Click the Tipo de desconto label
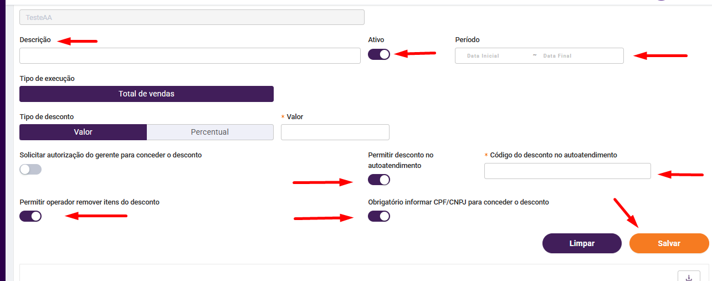The image size is (712, 281). point(47,117)
